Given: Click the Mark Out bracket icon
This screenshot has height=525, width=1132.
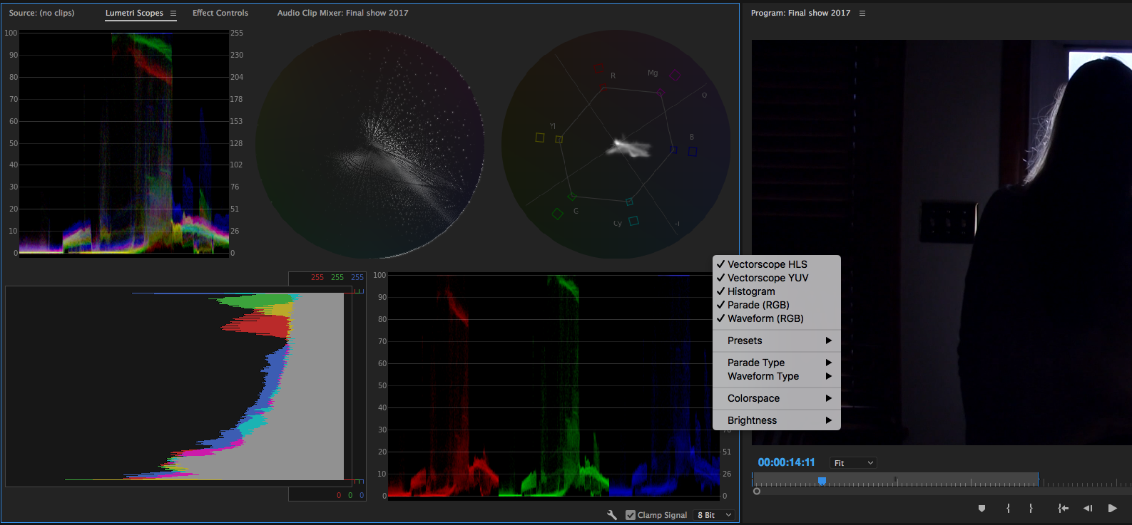Looking at the screenshot, I should click(1031, 508).
